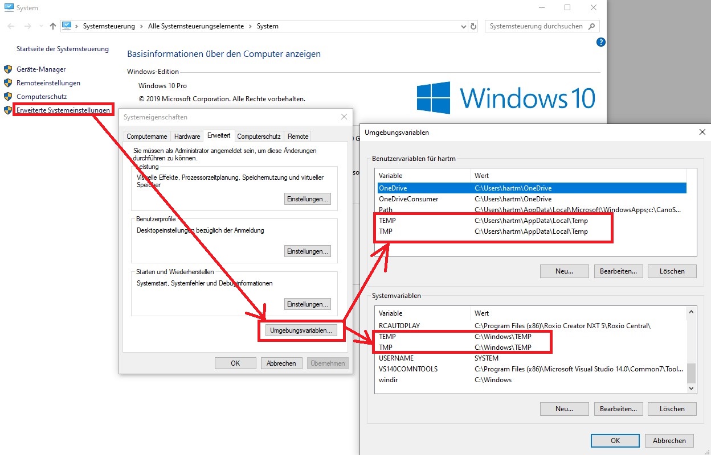Click Variable column header in Systemvariablen

(423, 313)
